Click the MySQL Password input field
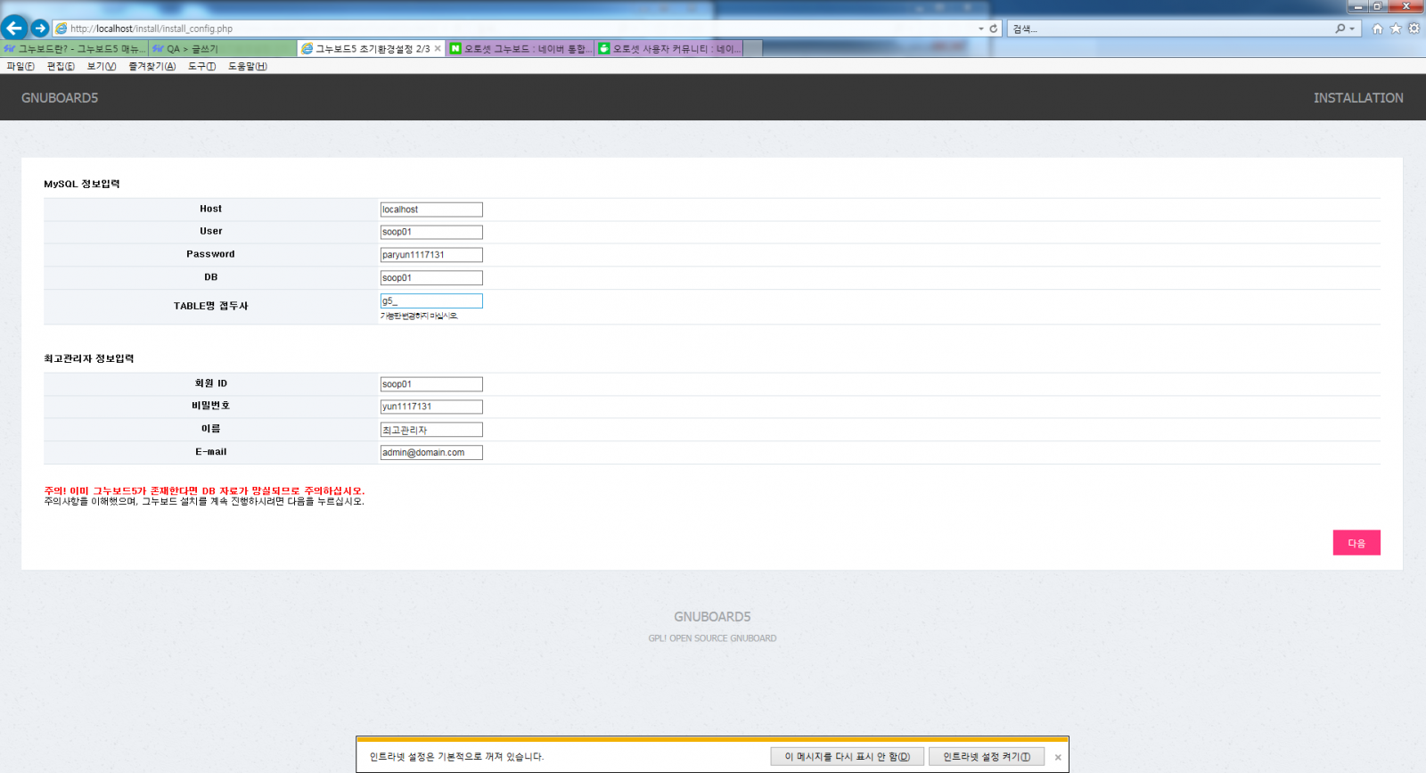 click(431, 255)
